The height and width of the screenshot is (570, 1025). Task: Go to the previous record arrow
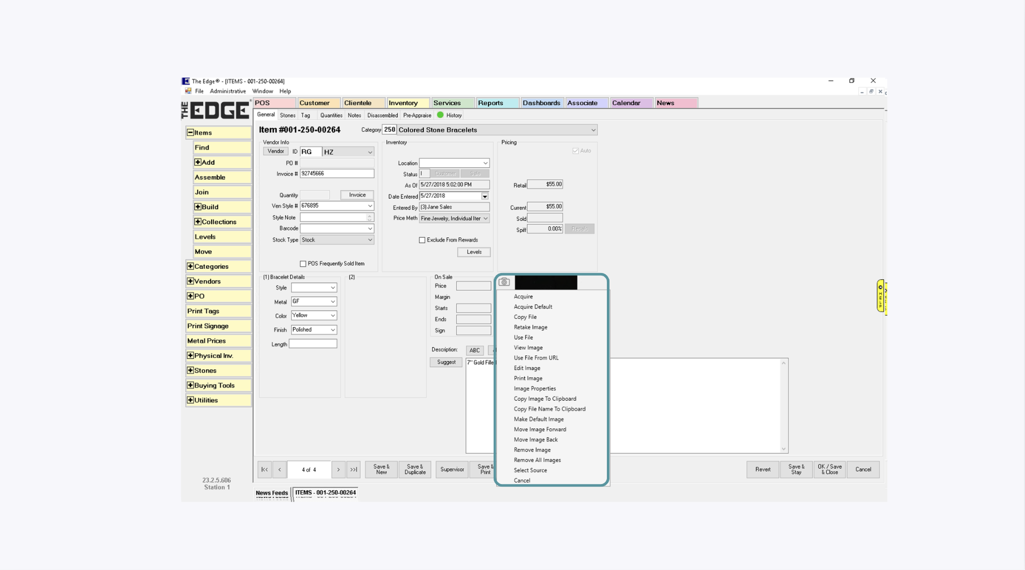[279, 469]
